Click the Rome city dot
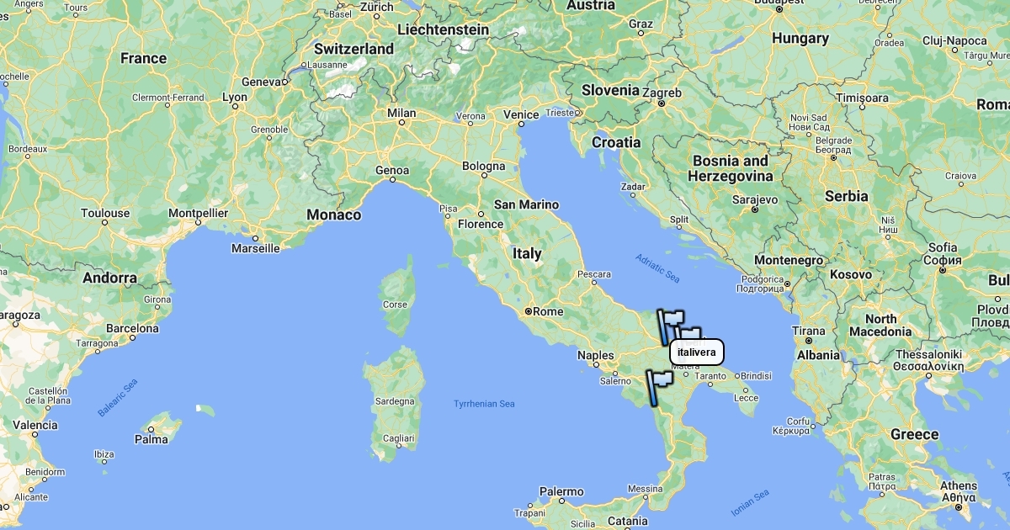 coord(529,311)
